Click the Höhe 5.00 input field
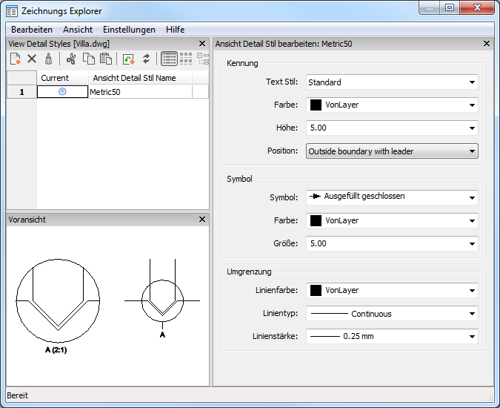Image resolution: width=500 pixels, height=408 pixels. pos(385,128)
